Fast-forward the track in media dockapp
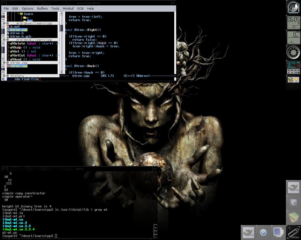Screen dimensions: 301x240 click(x=298, y=70)
